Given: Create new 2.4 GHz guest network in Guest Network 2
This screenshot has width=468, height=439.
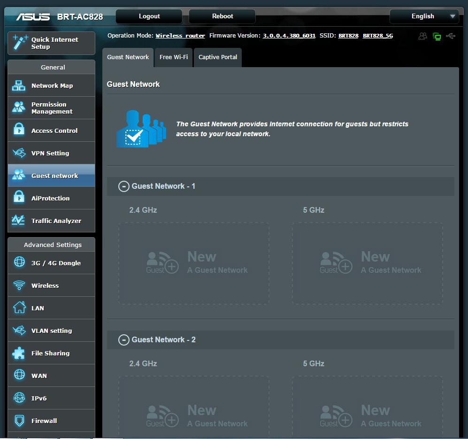Looking at the screenshot, I should (194, 408).
